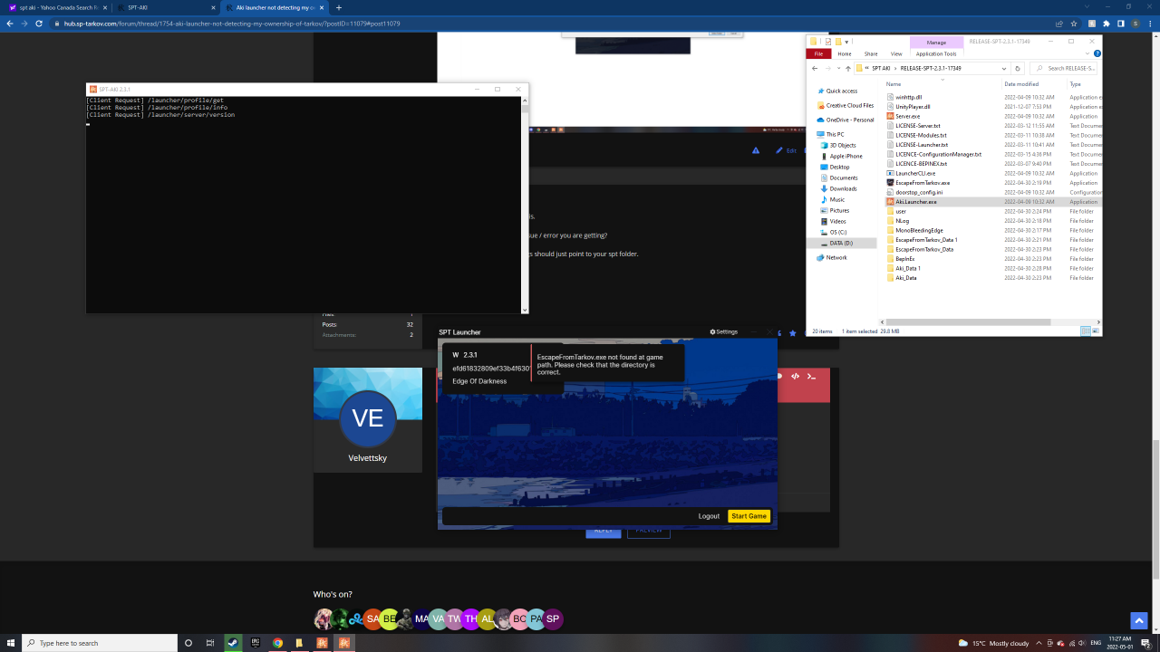Open the notification center in the system tray
The height and width of the screenshot is (652, 1160).
[x=1145, y=643]
